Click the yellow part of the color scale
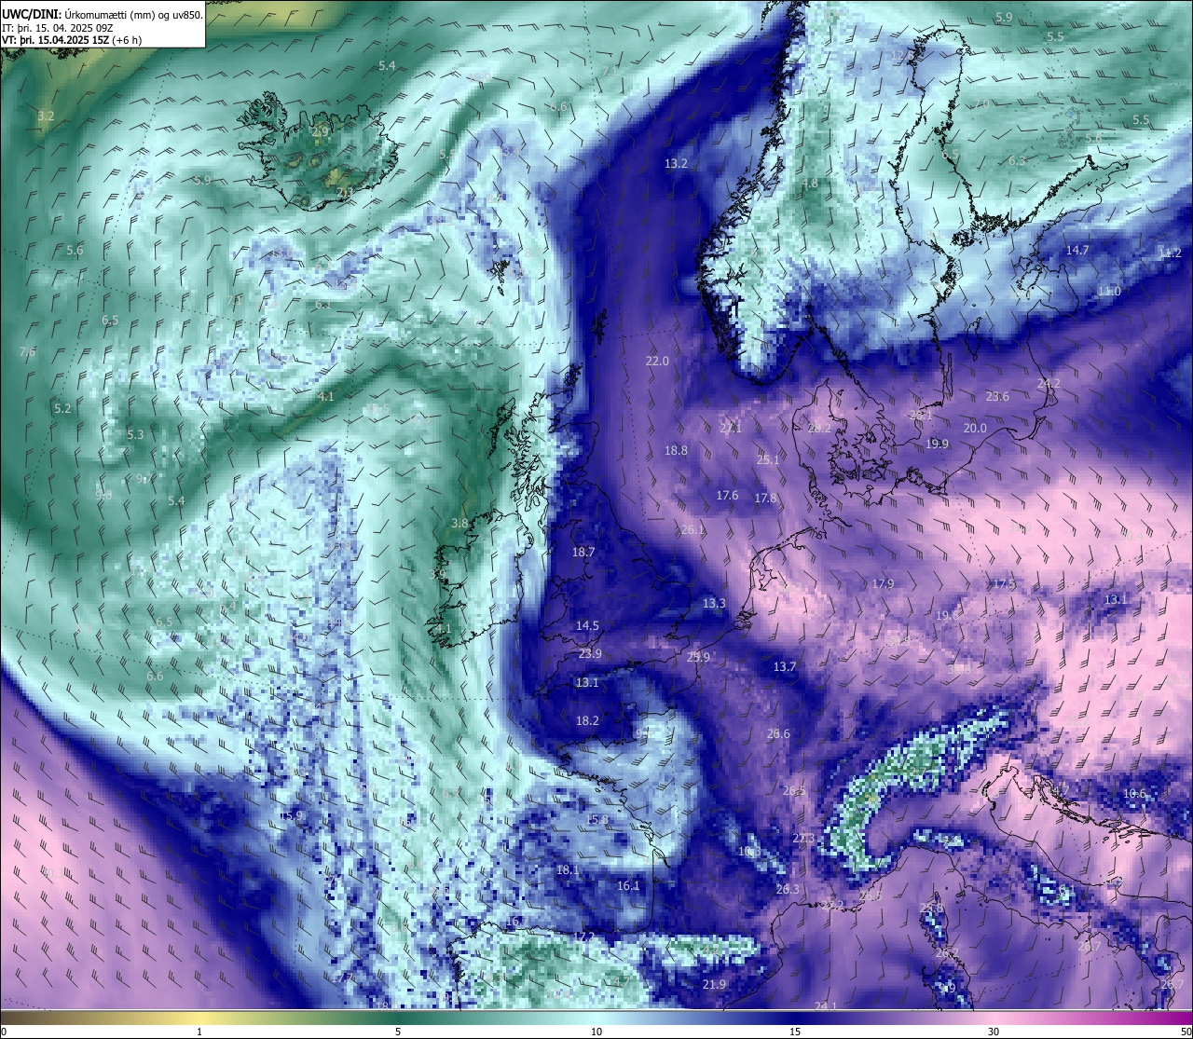 (x=200, y=1018)
